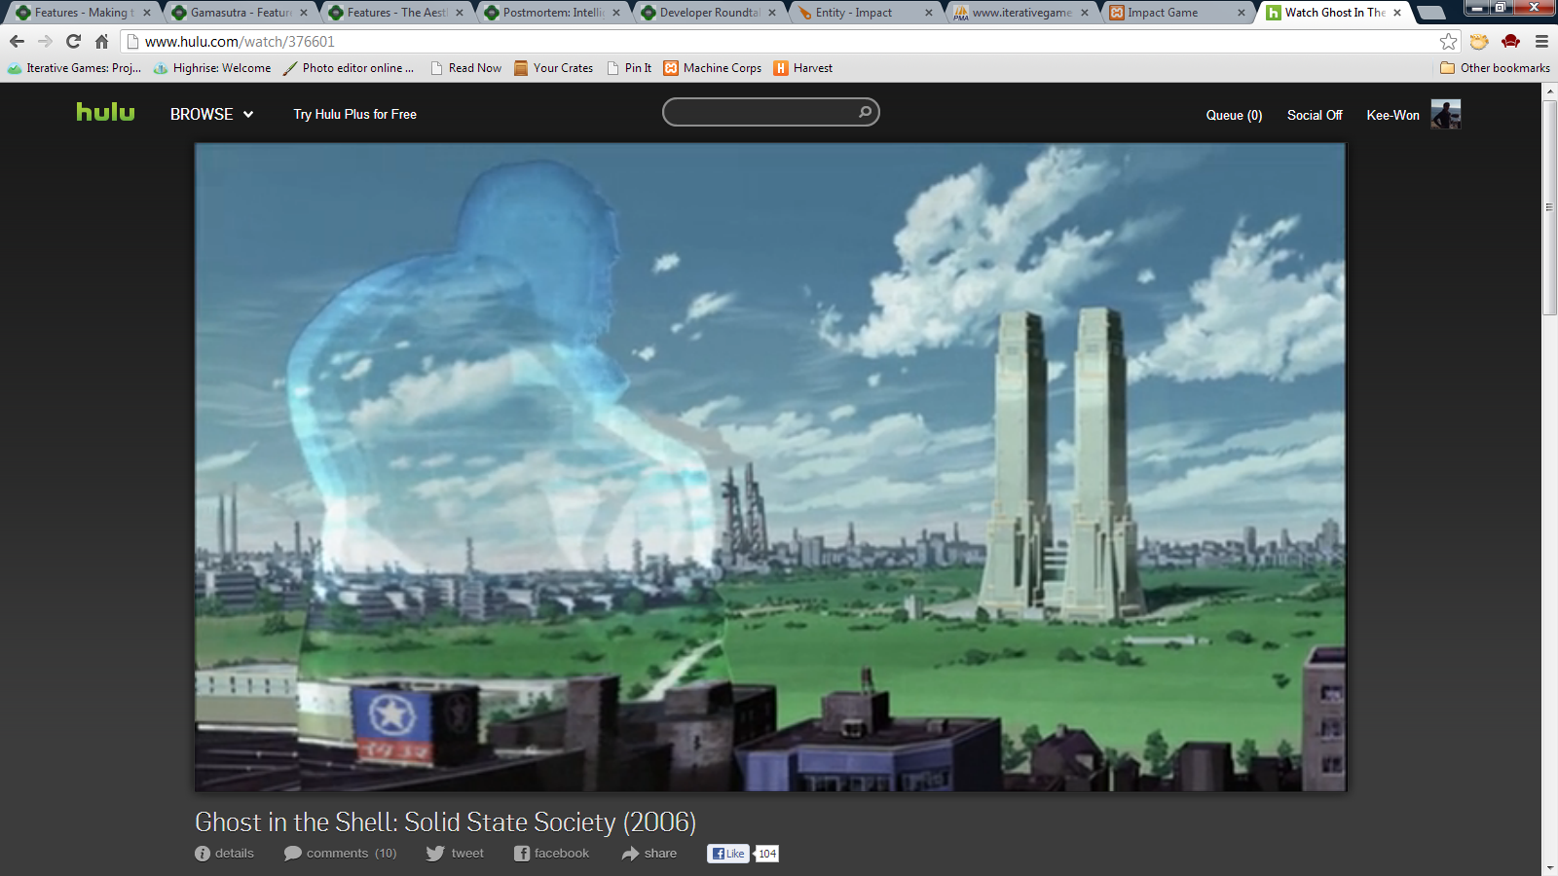This screenshot has width=1558, height=876.
Task: Click the scrollbar up arrow
Action: pyautogui.click(x=1549, y=91)
